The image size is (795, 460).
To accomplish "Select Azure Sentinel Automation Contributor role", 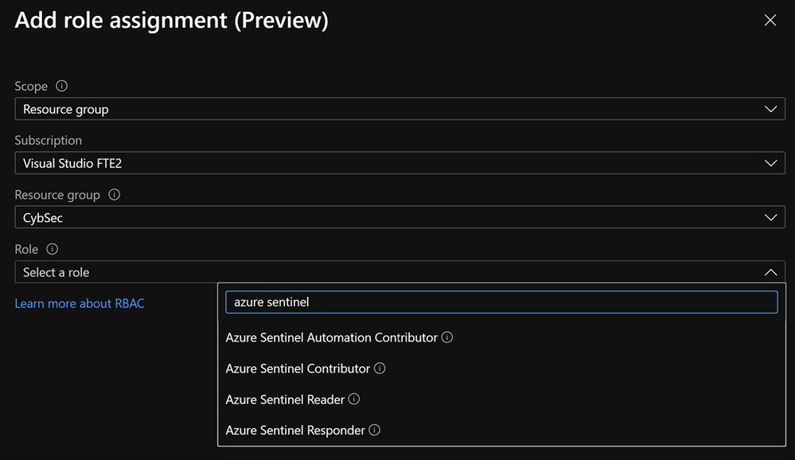I will pyautogui.click(x=331, y=337).
